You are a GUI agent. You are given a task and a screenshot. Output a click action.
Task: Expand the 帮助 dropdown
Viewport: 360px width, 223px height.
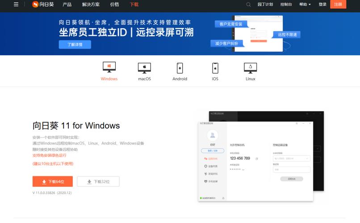coord(305,4)
